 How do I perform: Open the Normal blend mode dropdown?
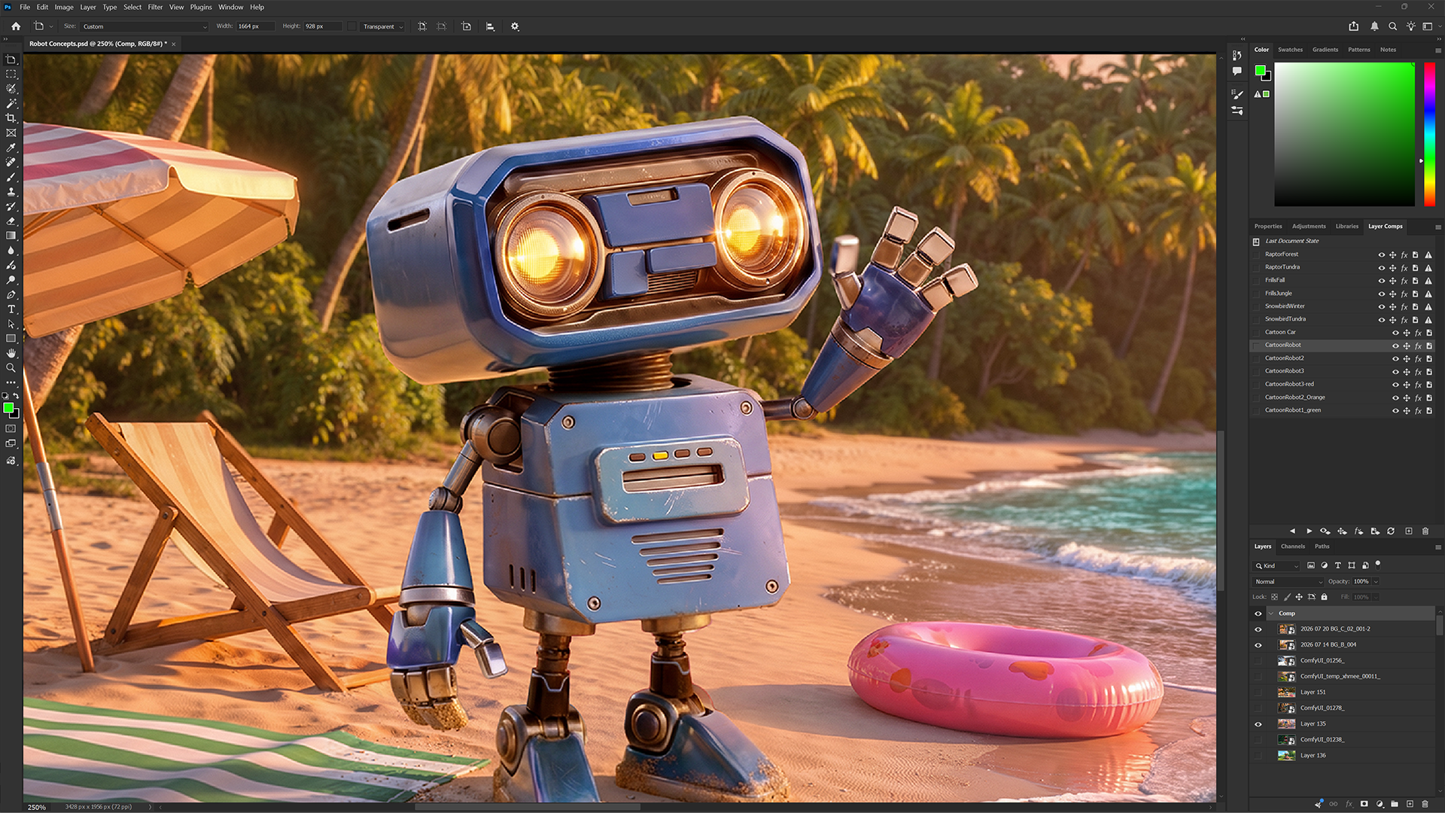pyautogui.click(x=1288, y=582)
